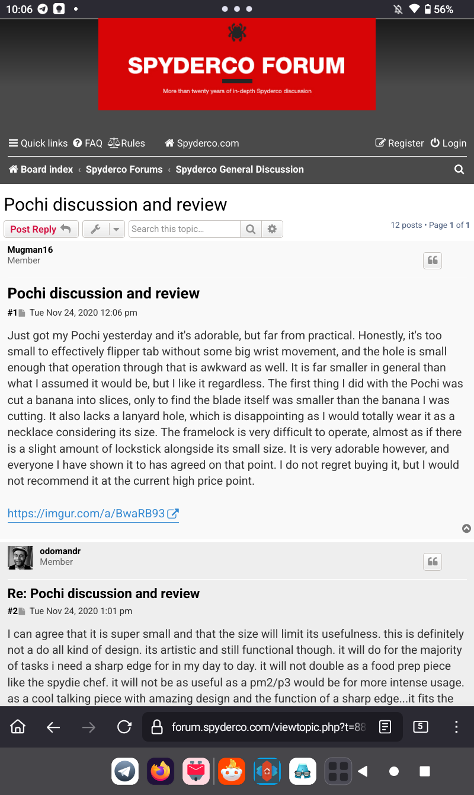Submit topic search with magnifier button
Viewport: 474px width, 795px height.
(x=251, y=229)
